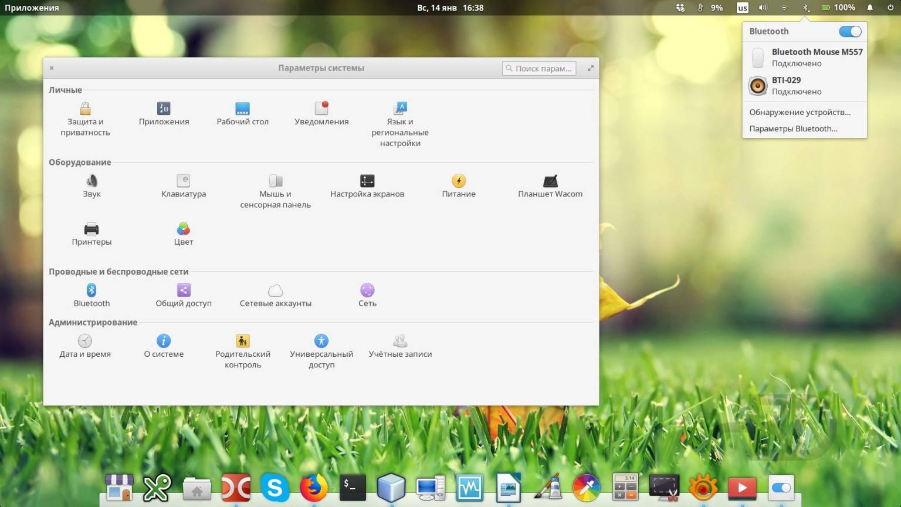Open Wacom tablet (Планшет Wacom) settings

point(550,186)
